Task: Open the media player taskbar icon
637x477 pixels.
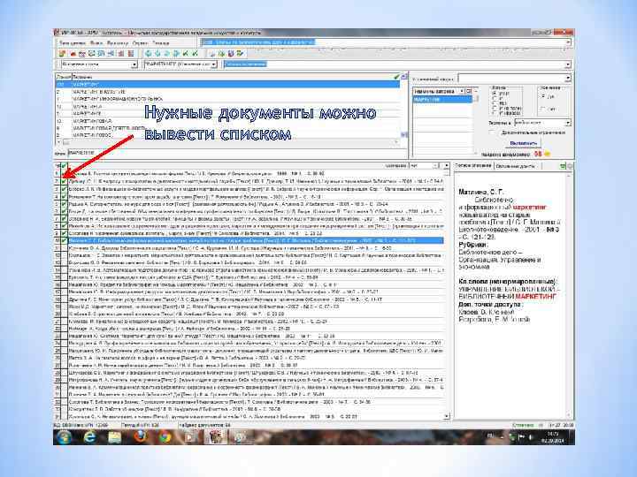Action: tap(190, 437)
